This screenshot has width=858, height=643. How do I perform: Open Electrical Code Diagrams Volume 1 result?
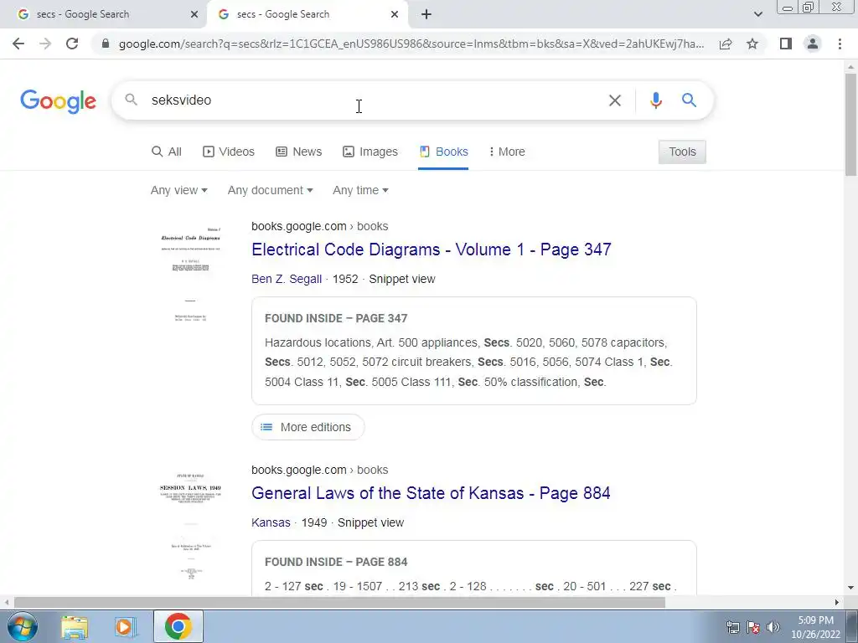pos(432,249)
